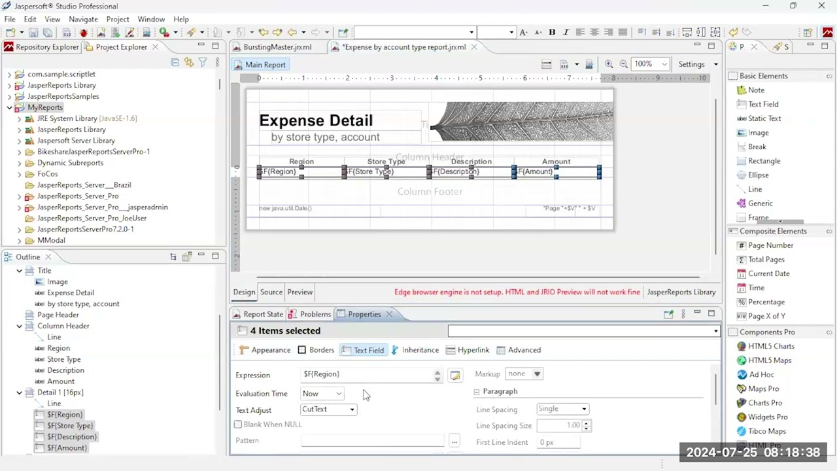
Task: Open the expression editor icon beside Expression
Action: pyautogui.click(x=455, y=375)
